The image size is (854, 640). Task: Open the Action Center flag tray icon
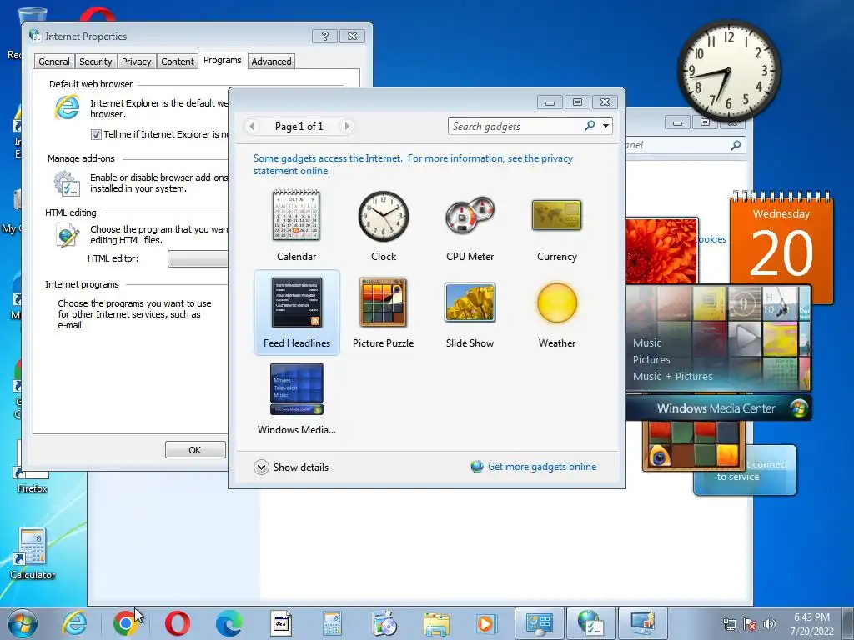click(750, 624)
